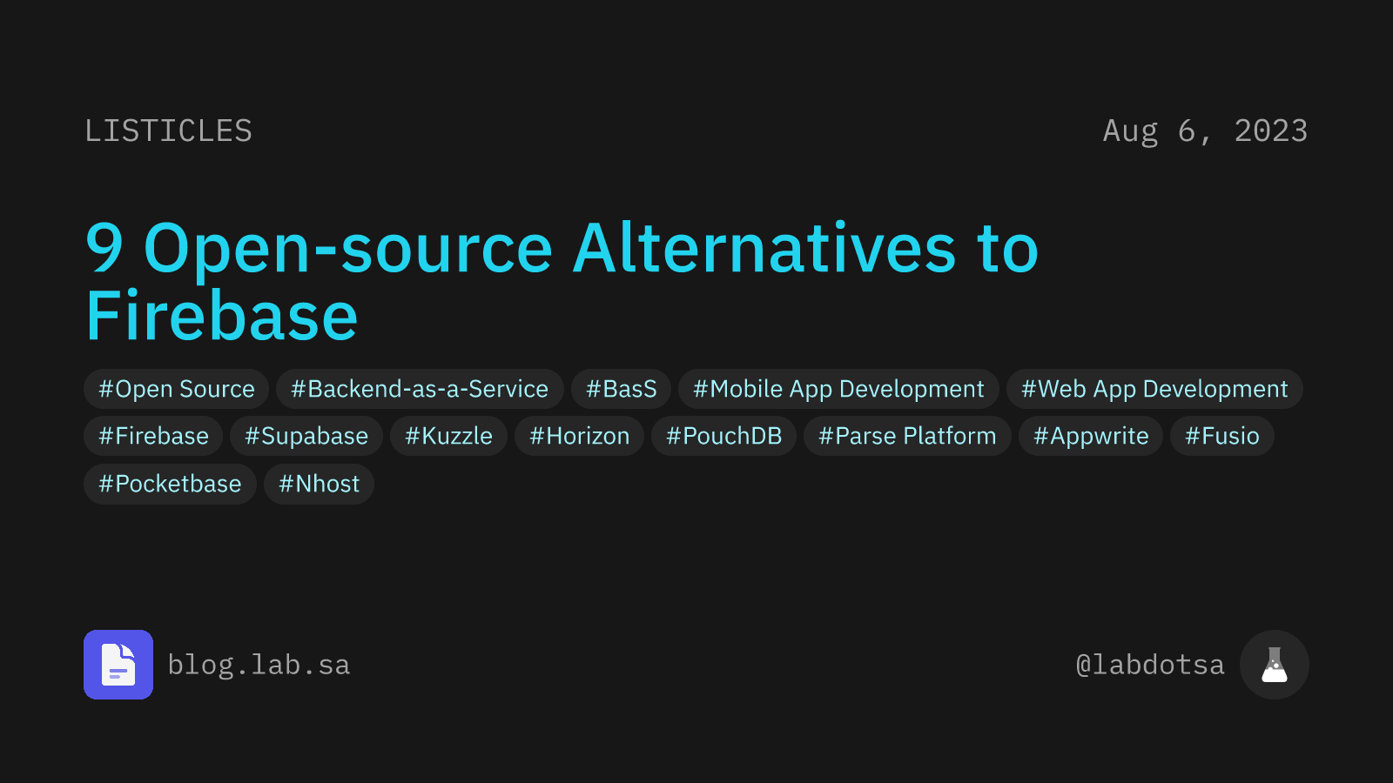
Task: Select the #Appwrite tag
Action: point(1091,436)
